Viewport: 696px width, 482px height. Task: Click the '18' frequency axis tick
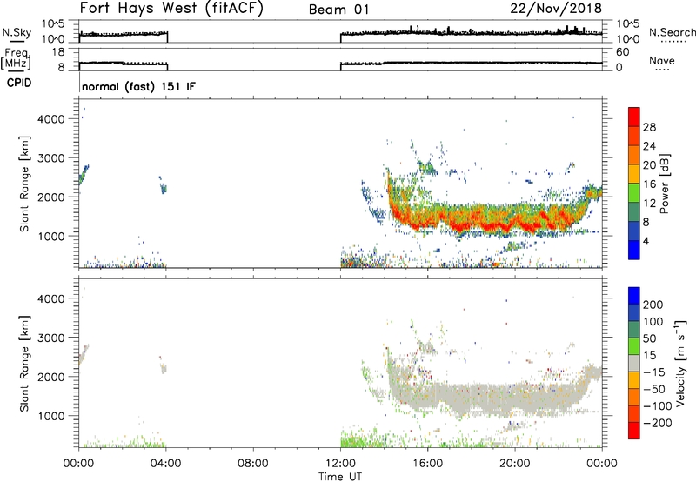(58, 52)
